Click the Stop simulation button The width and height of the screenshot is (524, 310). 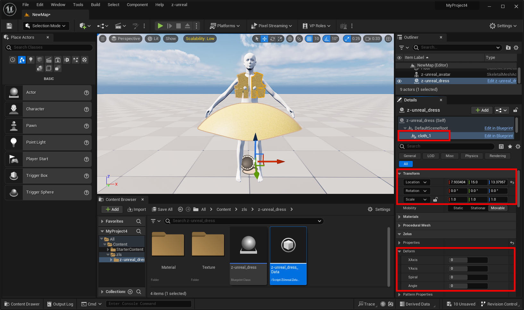tap(179, 26)
